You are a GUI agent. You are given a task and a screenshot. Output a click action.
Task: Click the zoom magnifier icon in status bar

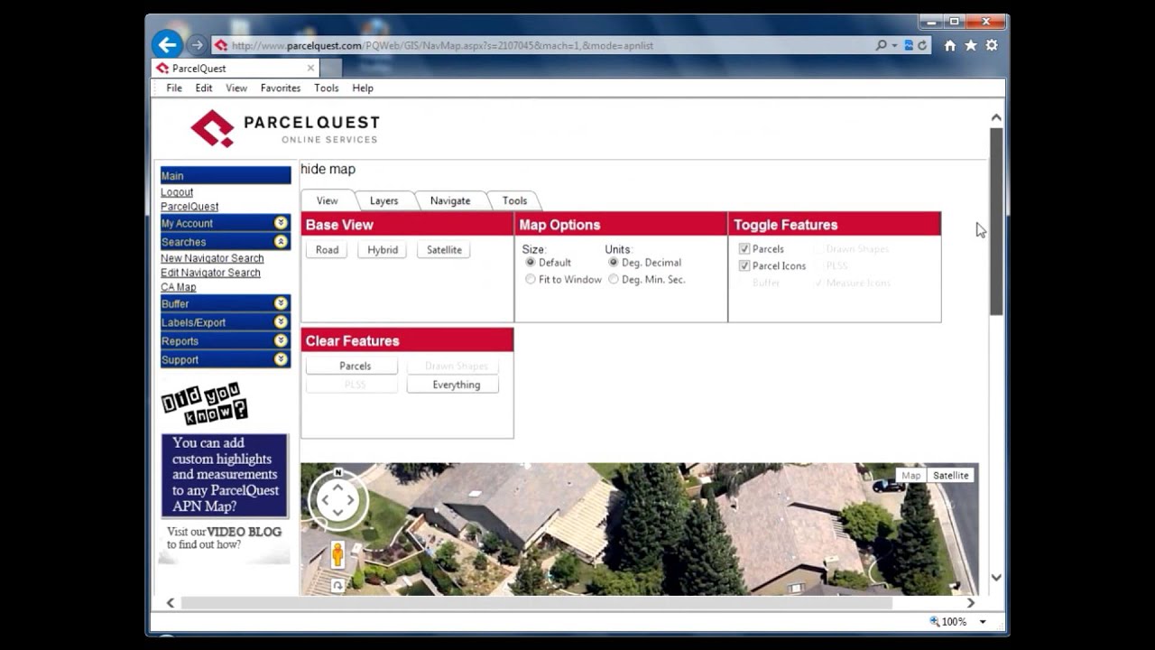tap(934, 621)
